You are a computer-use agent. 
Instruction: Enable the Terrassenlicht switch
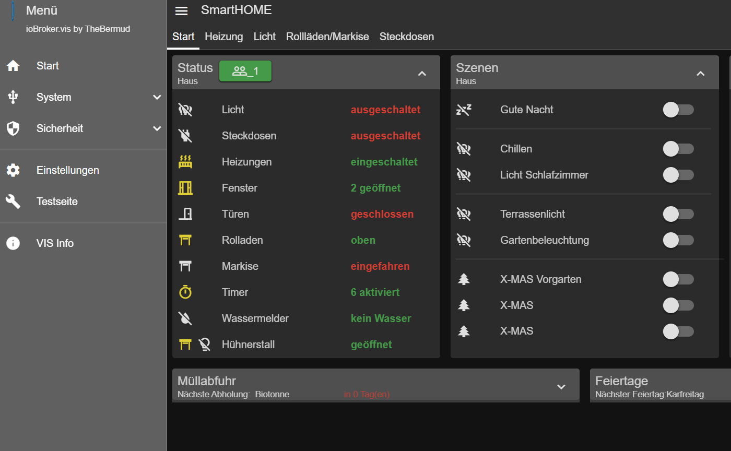pos(678,214)
